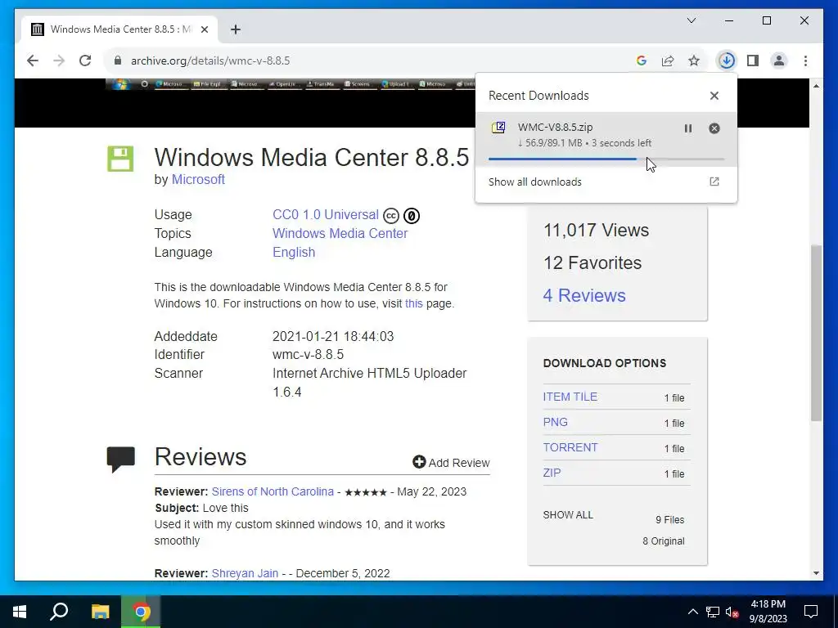Click Add Review button

451,463
